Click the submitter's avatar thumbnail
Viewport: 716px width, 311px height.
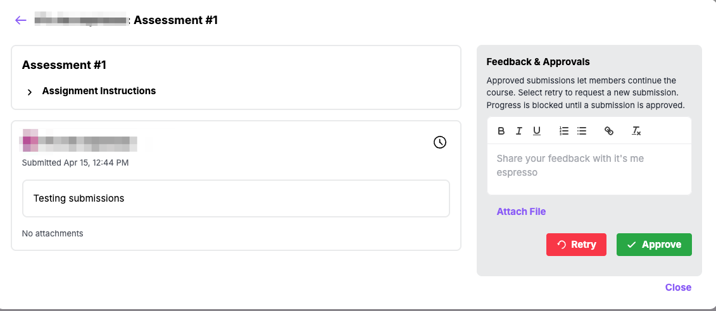[x=30, y=142]
